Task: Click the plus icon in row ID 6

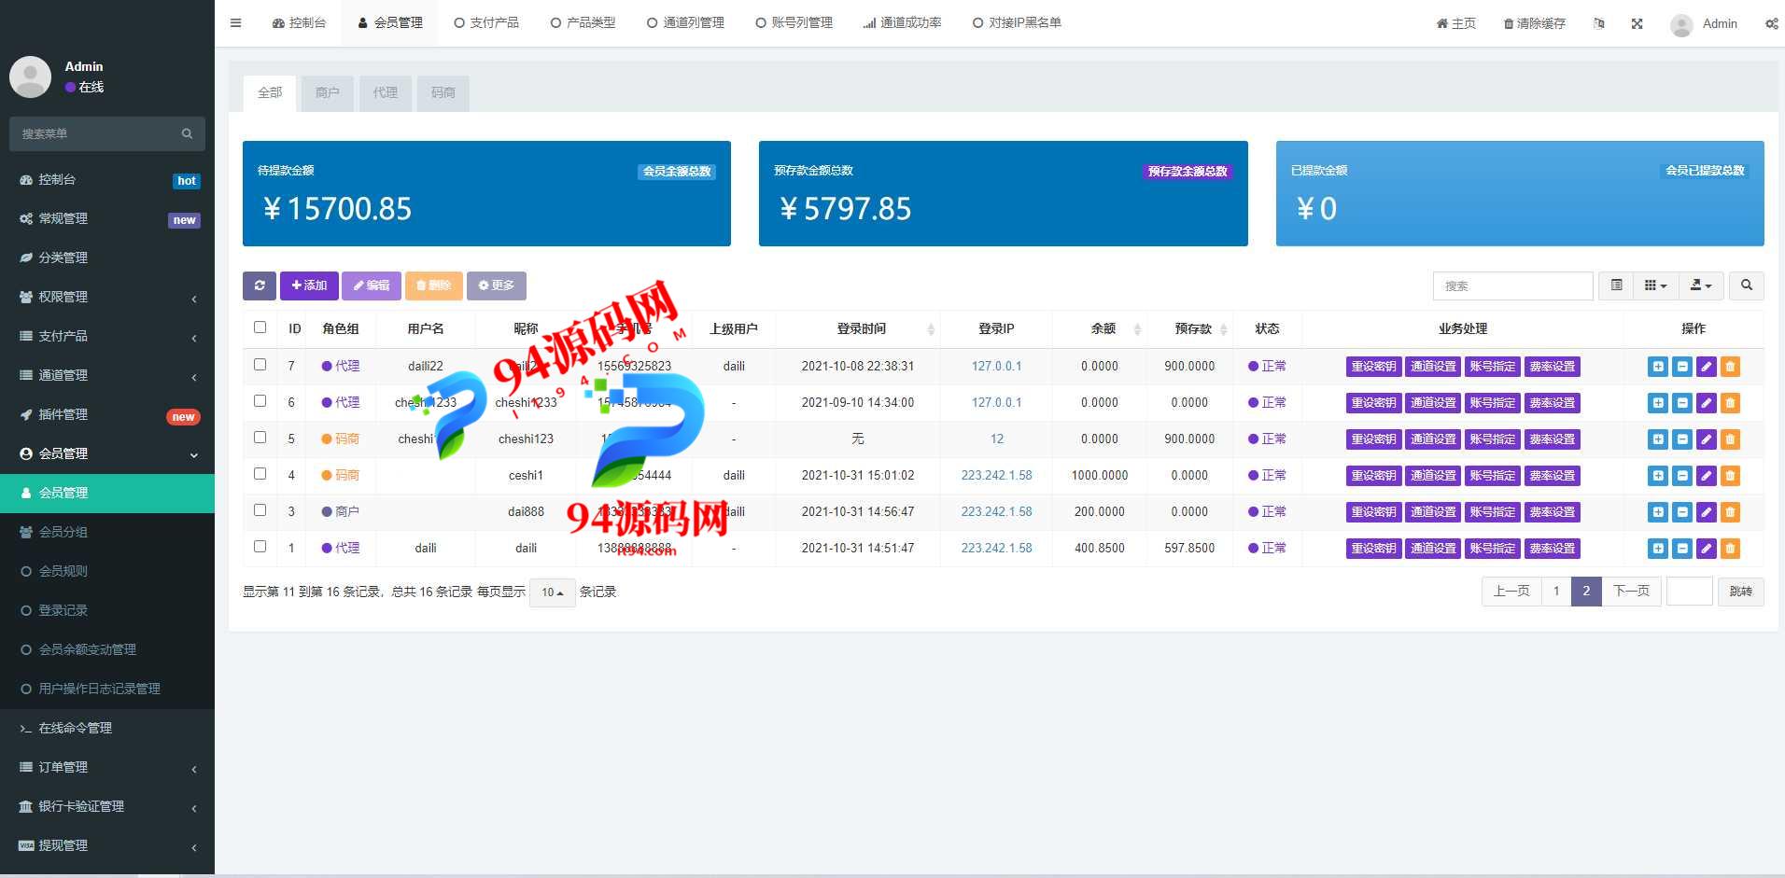Action: click(x=1658, y=403)
